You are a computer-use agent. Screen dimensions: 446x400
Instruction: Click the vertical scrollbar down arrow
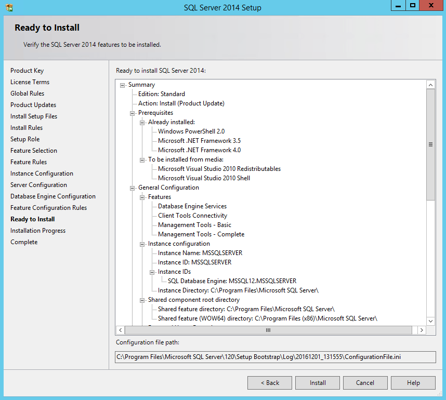pos(430,321)
